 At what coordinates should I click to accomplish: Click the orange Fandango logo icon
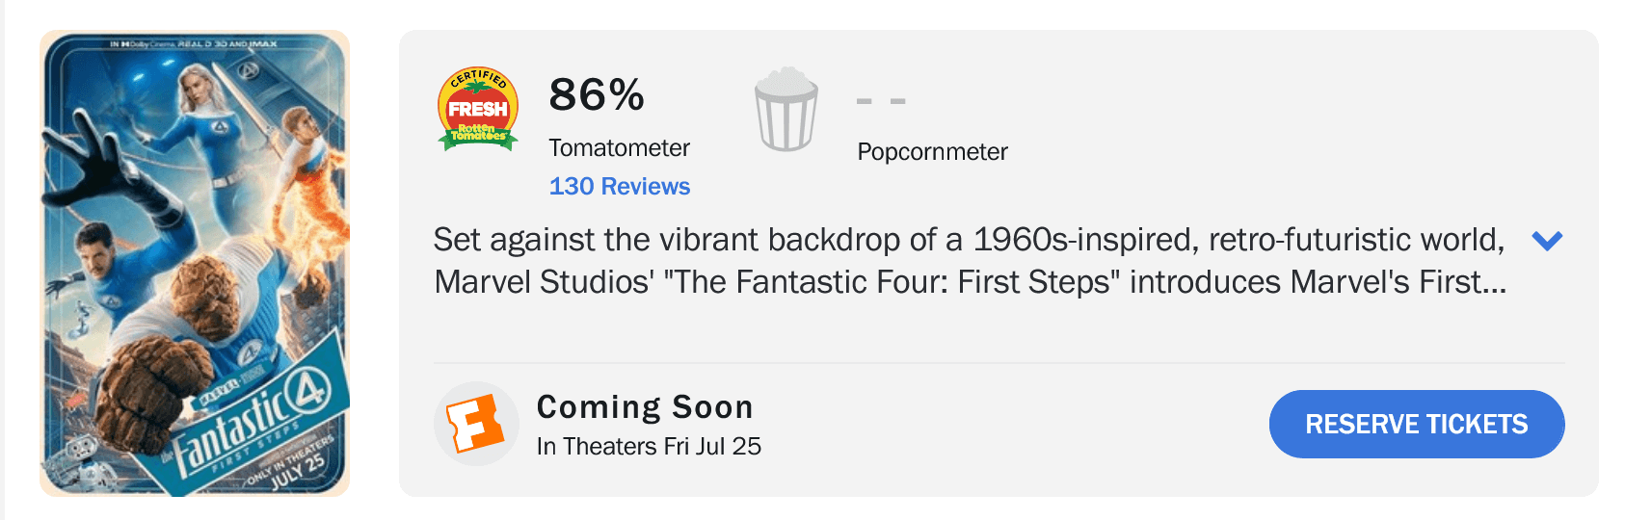pyautogui.click(x=477, y=424)
